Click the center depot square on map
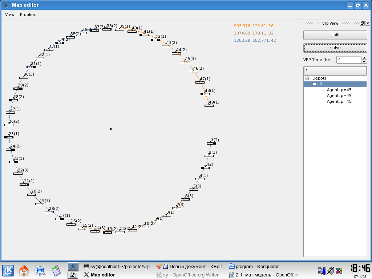The image size is (372, 279). 110,129
